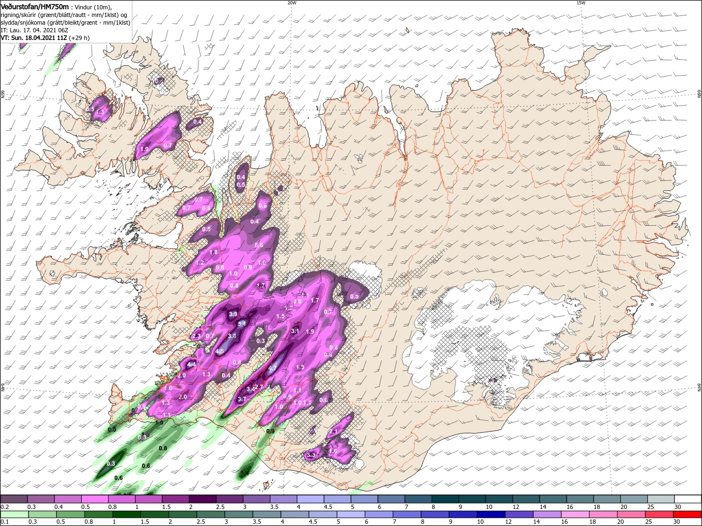Click the 20W longitude label
The width and height of the screenshot is (702, 526).
coord(292,3)
